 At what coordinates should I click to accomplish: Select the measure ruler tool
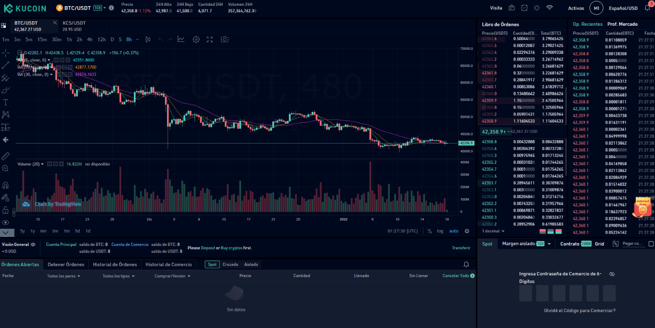5,156
